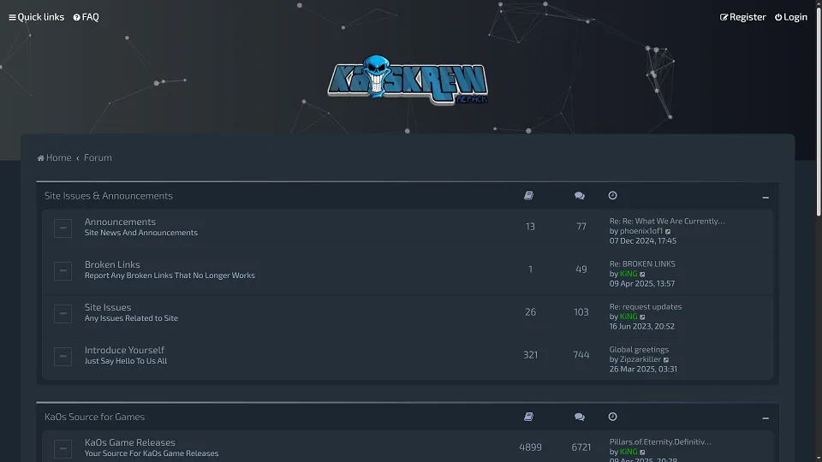Viewport: 822px width, 462px height.
Task: Click description 'Any Issues Related to Site'
Action: (131, 318)
